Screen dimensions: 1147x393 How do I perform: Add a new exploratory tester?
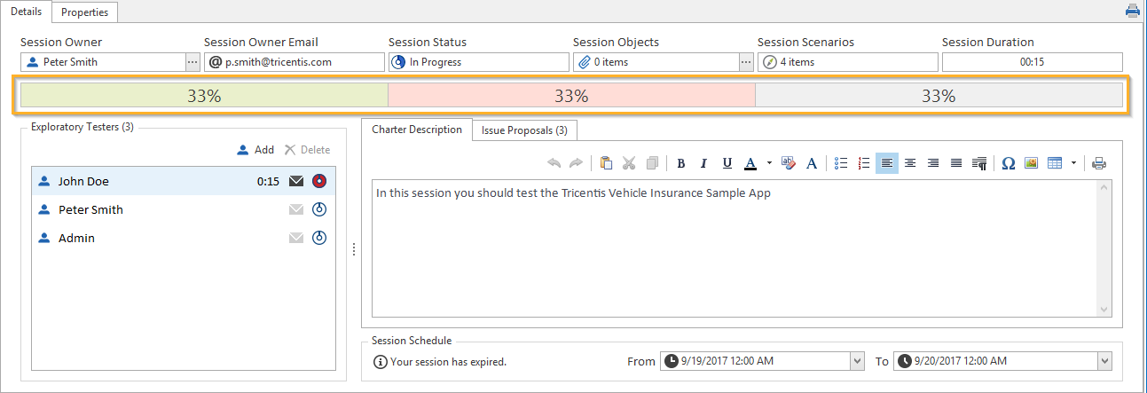(255, 150)
